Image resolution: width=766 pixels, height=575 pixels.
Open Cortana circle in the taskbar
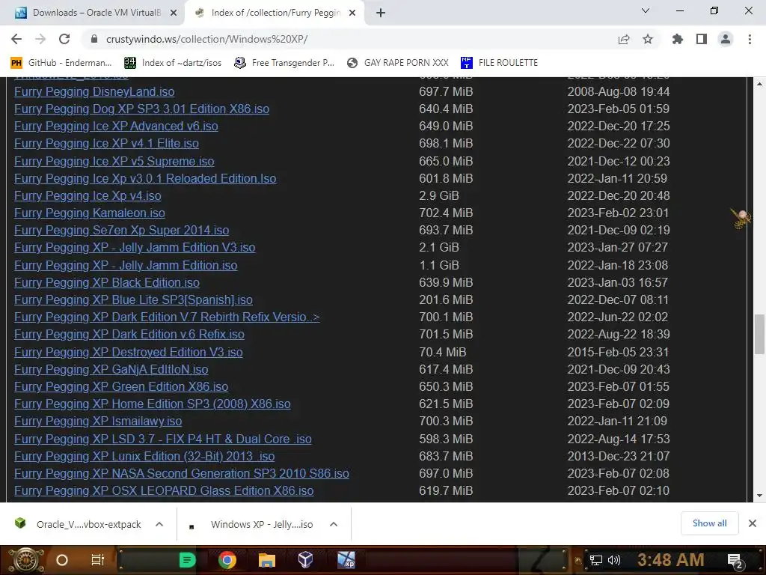[62, 560]
